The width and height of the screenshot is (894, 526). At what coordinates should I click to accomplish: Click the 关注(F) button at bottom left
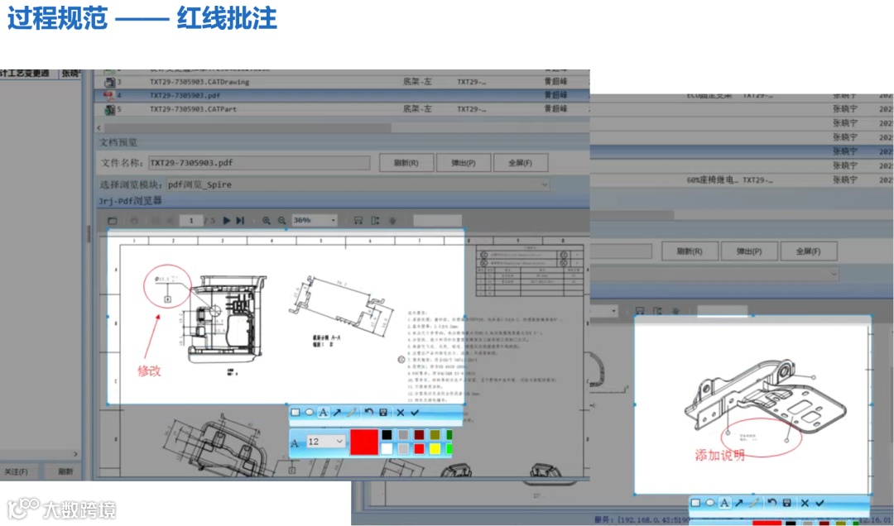pyautogui.click(x=16, y=472)
